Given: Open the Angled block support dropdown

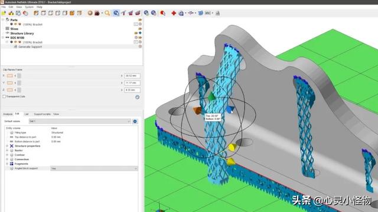Looking at the screenshot, I should coord(94,168).
